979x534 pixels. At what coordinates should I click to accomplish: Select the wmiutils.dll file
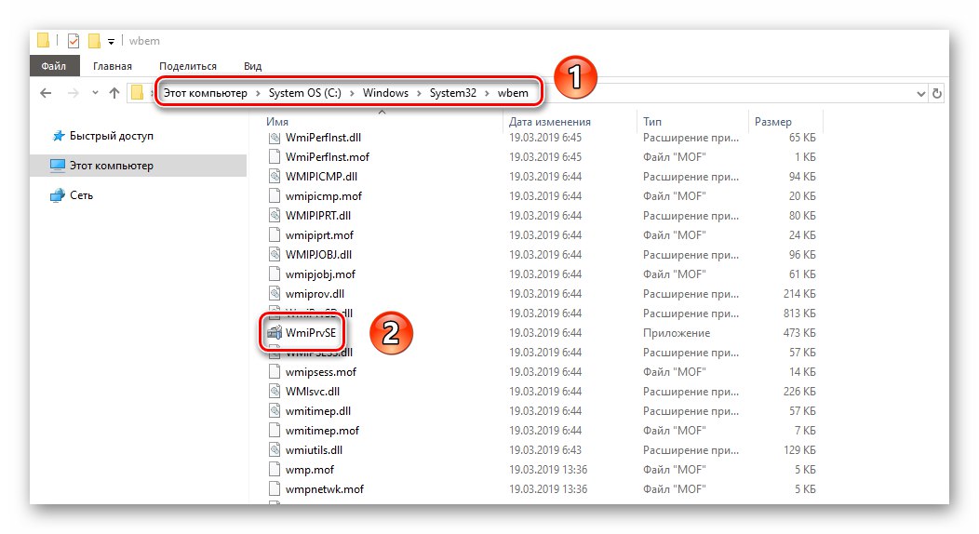(314, 450)
